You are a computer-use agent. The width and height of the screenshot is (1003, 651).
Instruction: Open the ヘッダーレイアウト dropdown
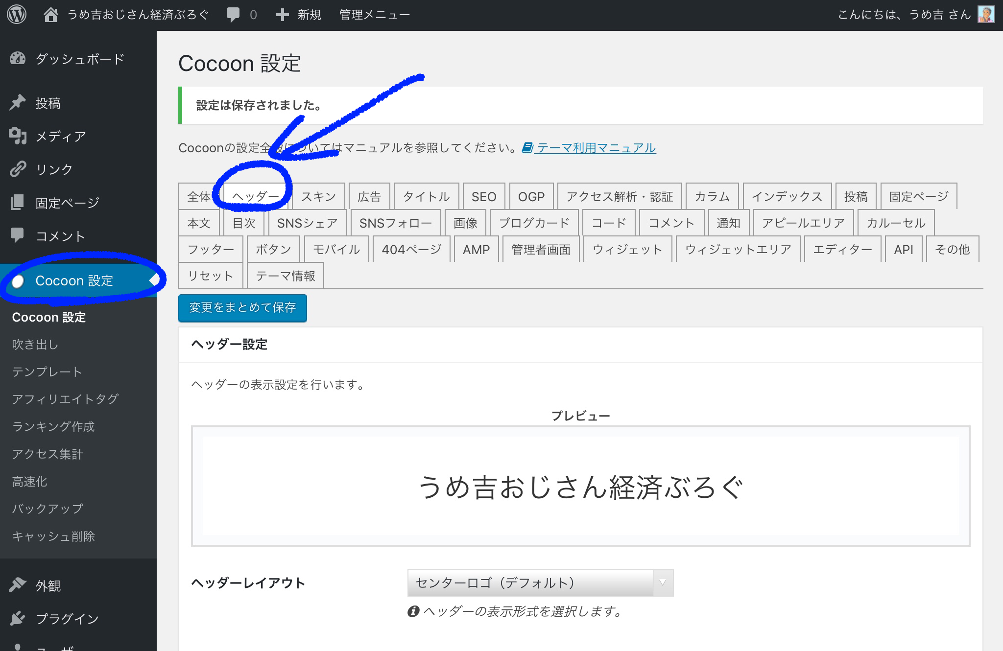point(540,583)
